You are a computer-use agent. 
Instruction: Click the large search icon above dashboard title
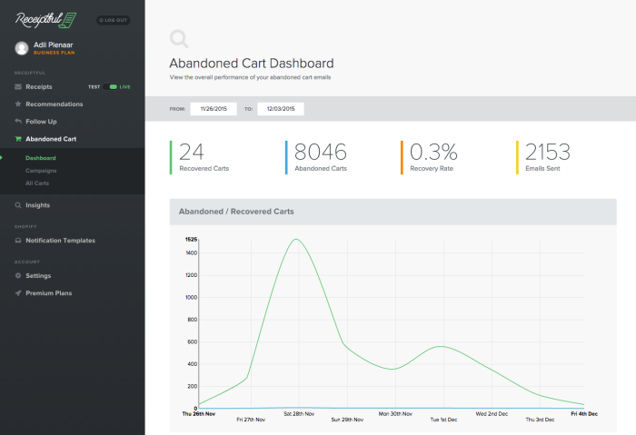click(179, 38)
